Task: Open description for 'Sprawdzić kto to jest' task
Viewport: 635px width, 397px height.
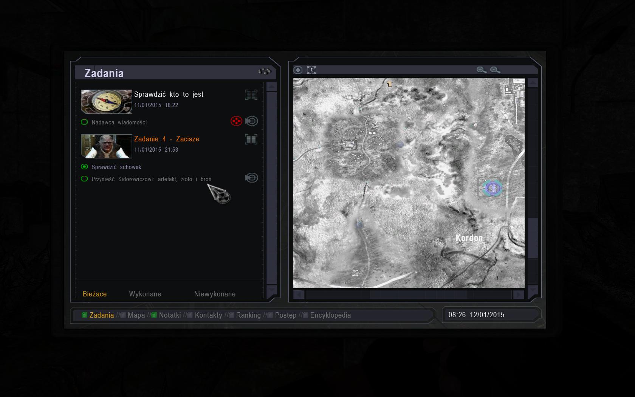Action: (x=251, y=95)
